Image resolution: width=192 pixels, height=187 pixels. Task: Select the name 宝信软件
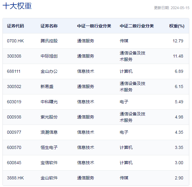point(49,163)
